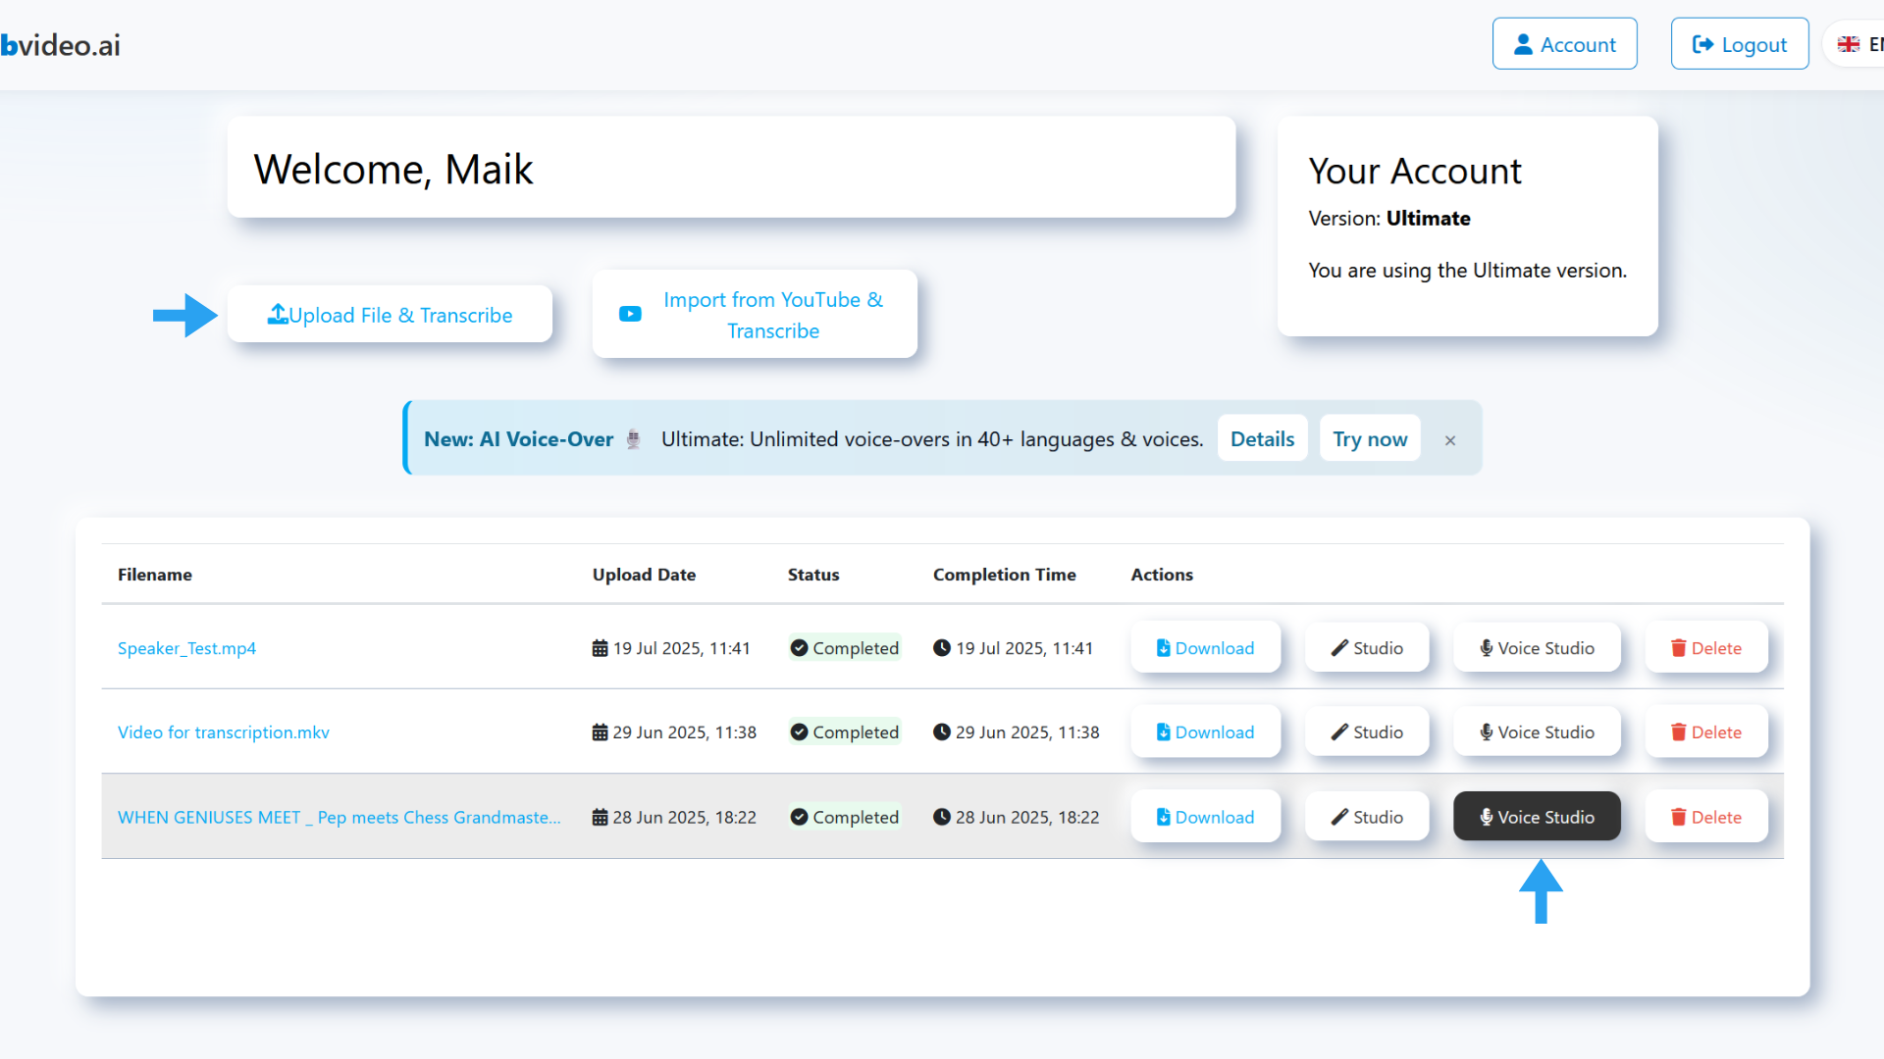
Task: Open Voice Studio for the chess grandmaster video
Action: (1536, 816)
